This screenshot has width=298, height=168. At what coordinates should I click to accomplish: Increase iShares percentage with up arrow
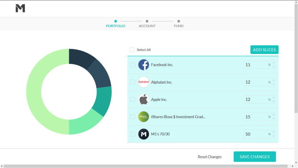[273, 115]
